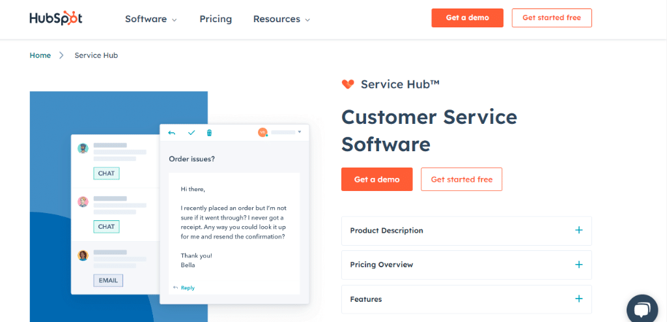Image resolution: width=667 pixels, height=322 pixels.
Task: Expand the Features section
Action: tap(466, 299)
